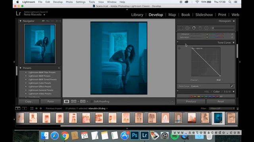The width and height of the screenshot is (254, 142).
Task: Toggle the Tone Curve panel on/off switch
Action: click(x=178, y=42)
